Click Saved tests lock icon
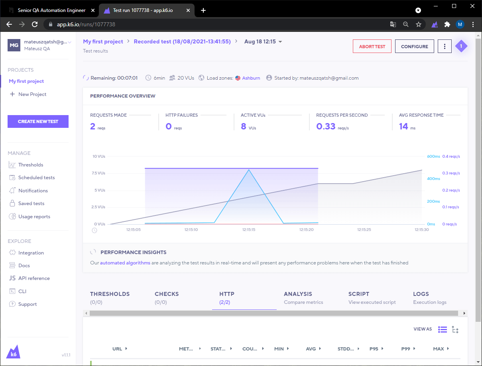Screen dimensions: 482x366 [x=12, y=204]
